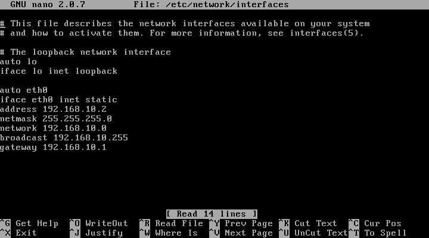Select the ^Y Prev Page shortcut
This screenshot has height=238, width=429.
tap(241, 224)
